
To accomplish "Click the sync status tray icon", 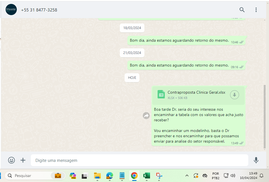I will (x=196, y=176).
